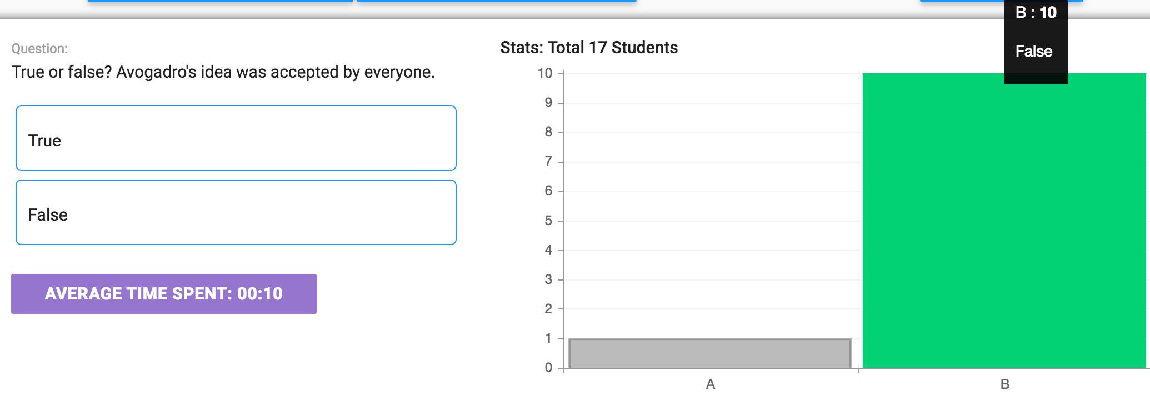The image size is (1150, 397).
Task: Select the True answer option
Action: pos(236,138)
